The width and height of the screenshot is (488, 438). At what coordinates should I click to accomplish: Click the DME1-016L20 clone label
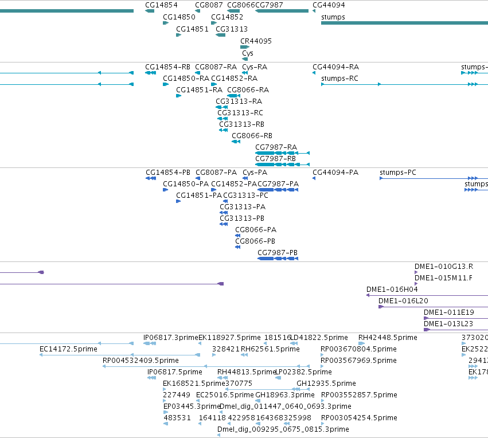[x=403, y=301]
